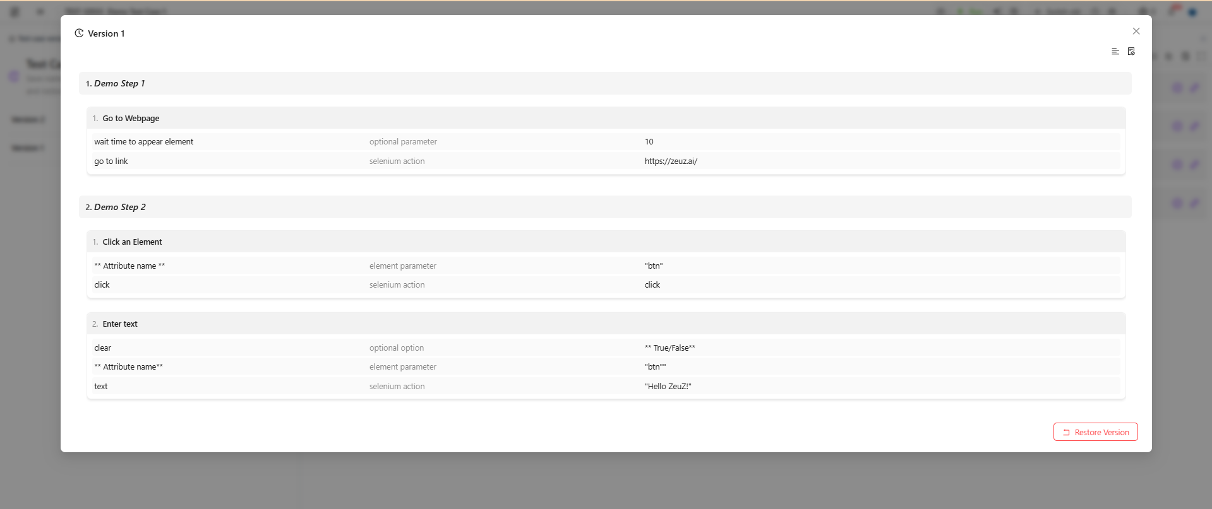Image resolution: width=1212 pixels, height=509 pixels.
Task: Click the 'text' field cell
Action: tap(101, 387)
